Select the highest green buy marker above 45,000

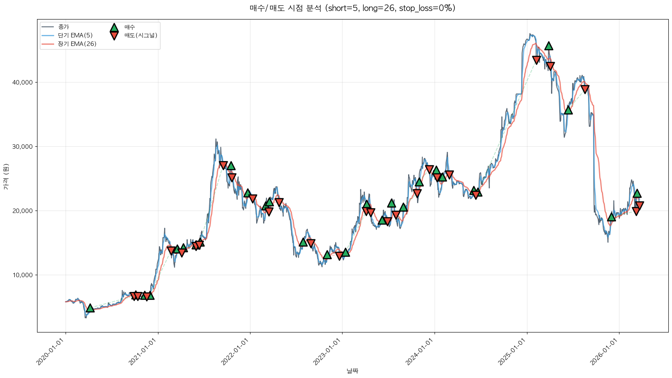(549, 46)
